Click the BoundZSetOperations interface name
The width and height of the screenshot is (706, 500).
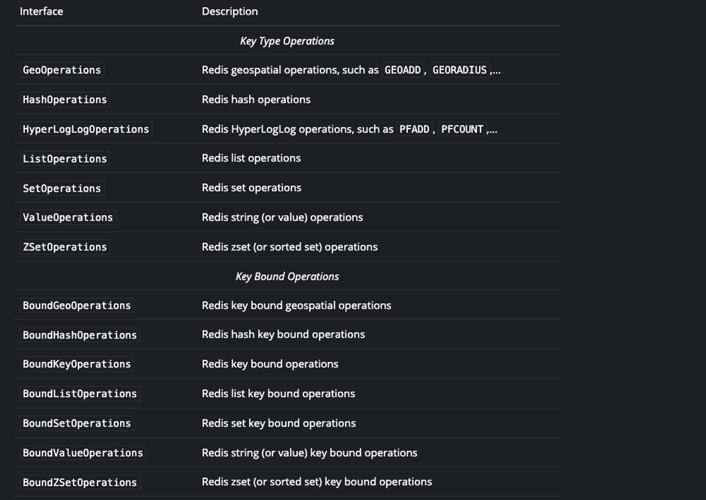(80, 482)
